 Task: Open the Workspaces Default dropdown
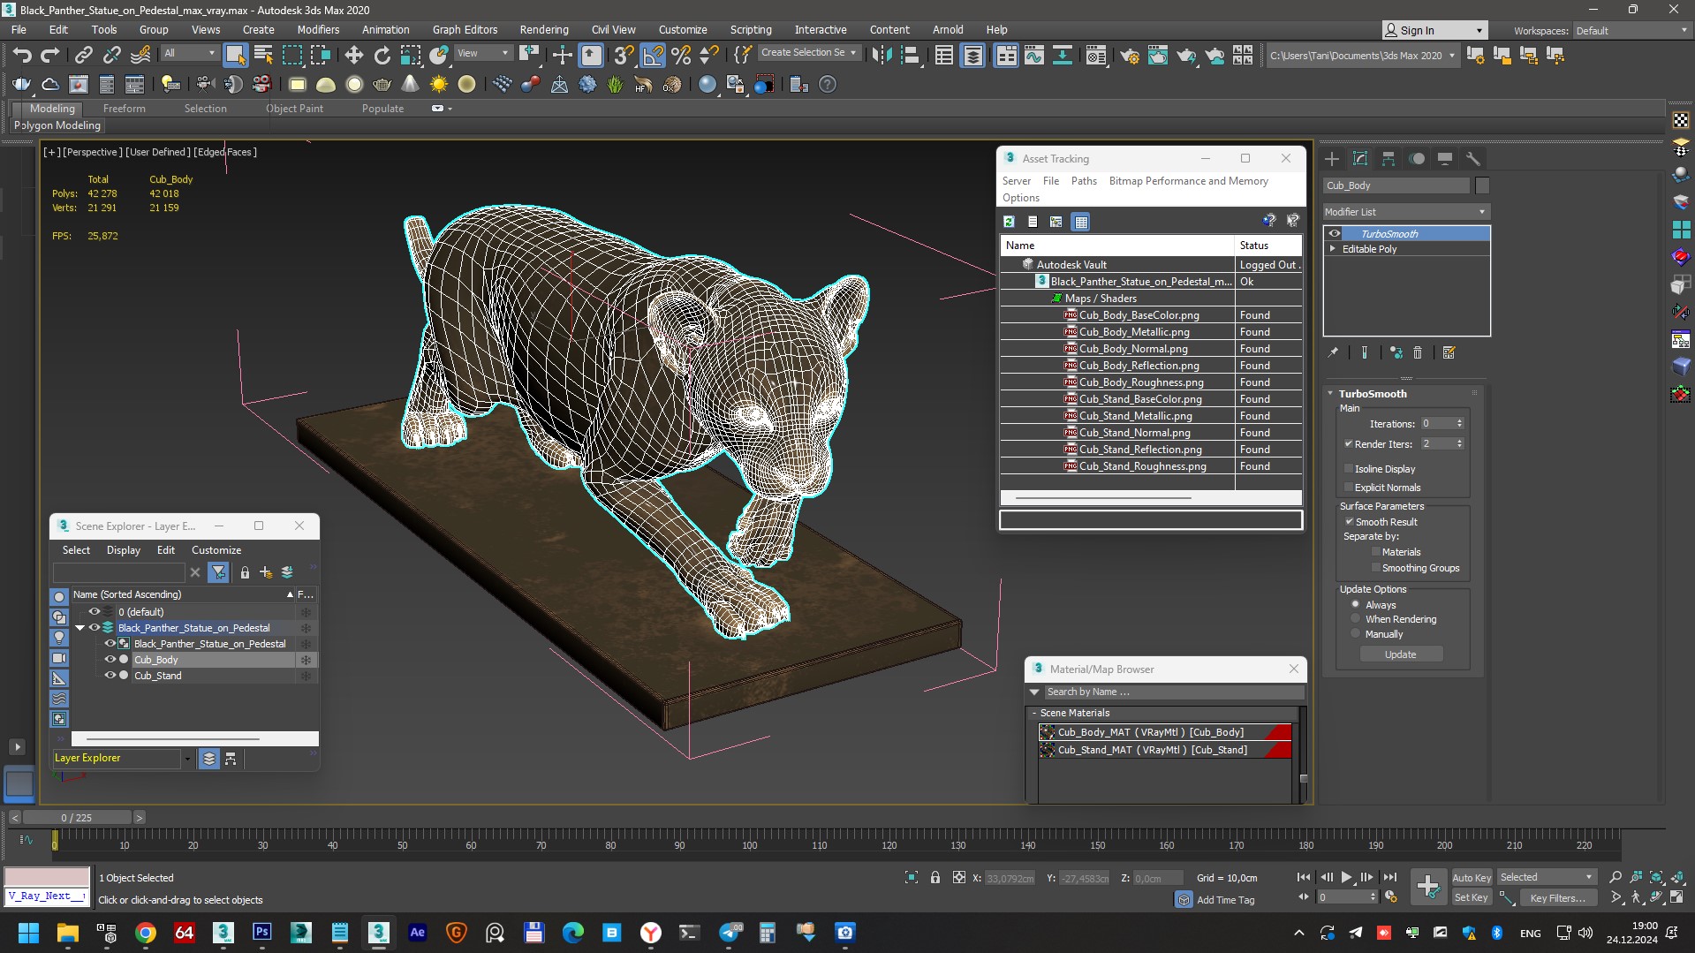(x=1631, y=31)
